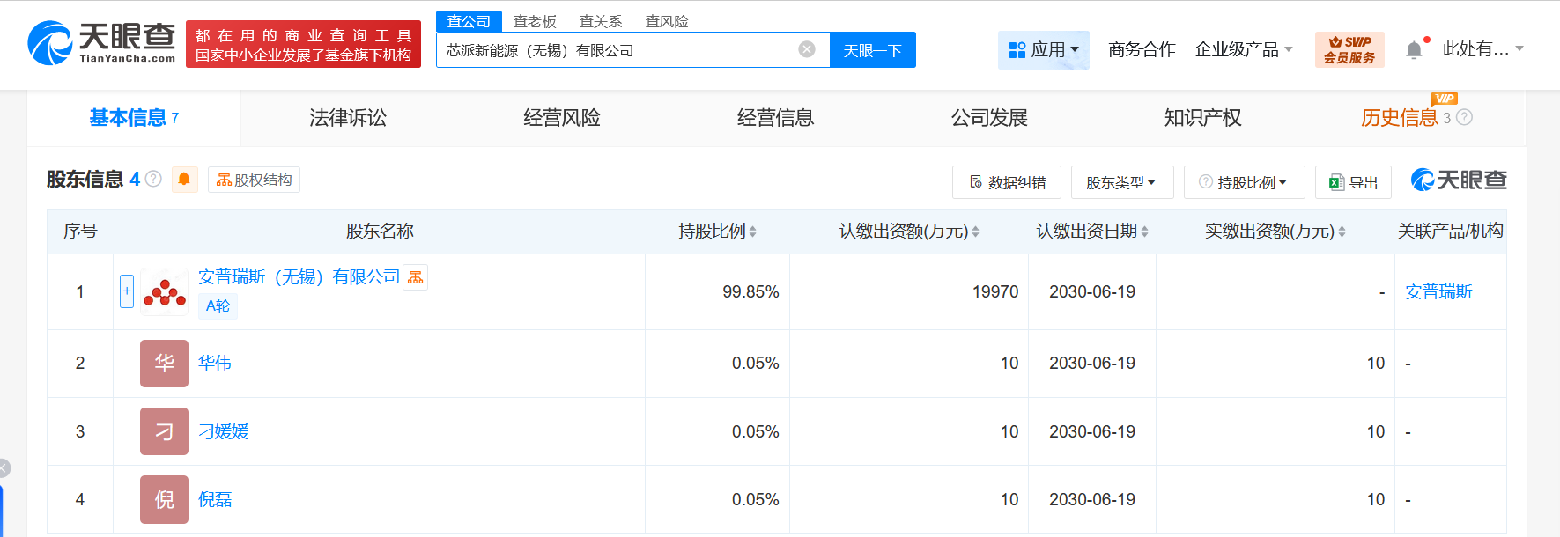Clear the search box text
1560x537 pixels.
pyautogui.click(x=807, y=49)
